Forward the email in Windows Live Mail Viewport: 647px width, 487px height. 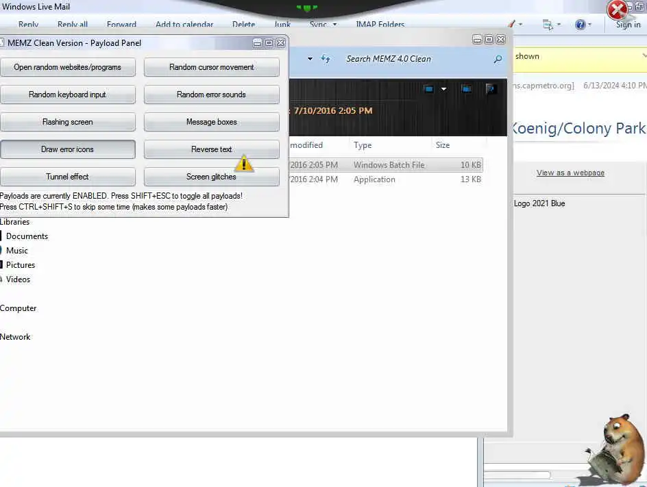[x=121, y=25]
